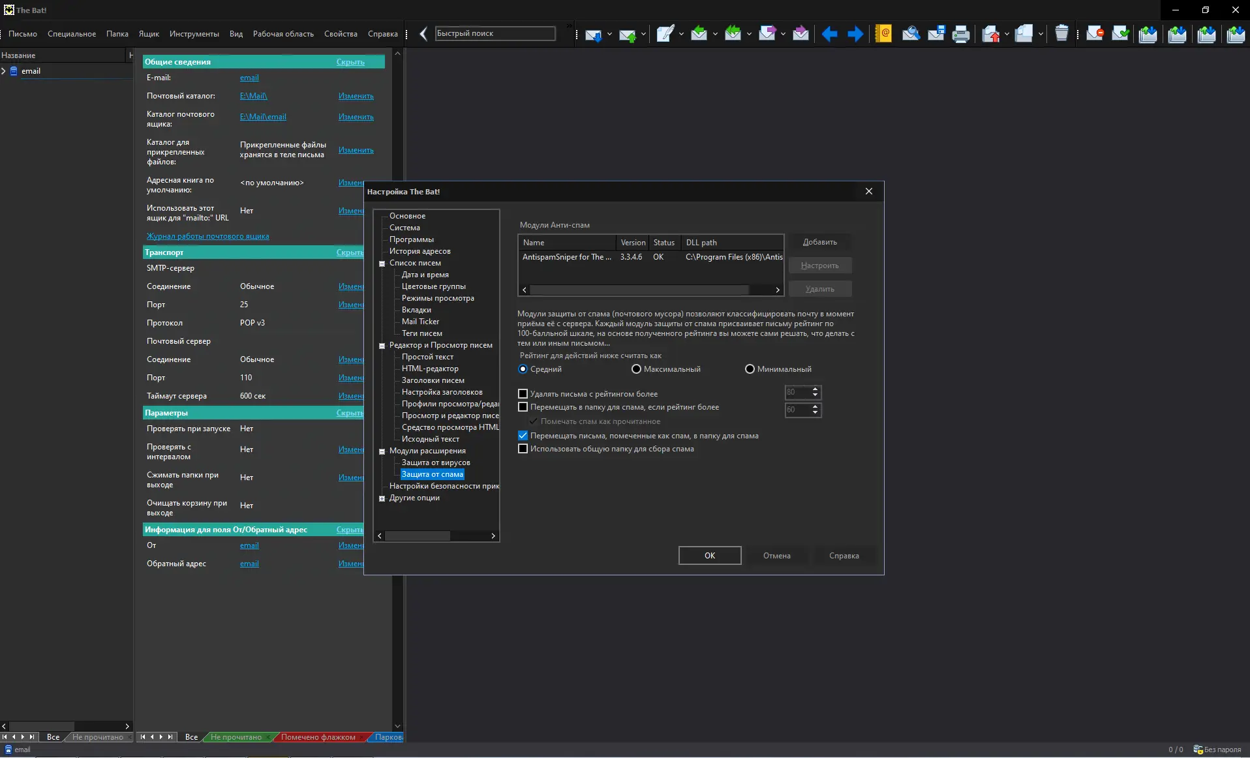Toggle 'Использовать общую папку для сбора спама'
1250x758 pixels.
(523, 449)
